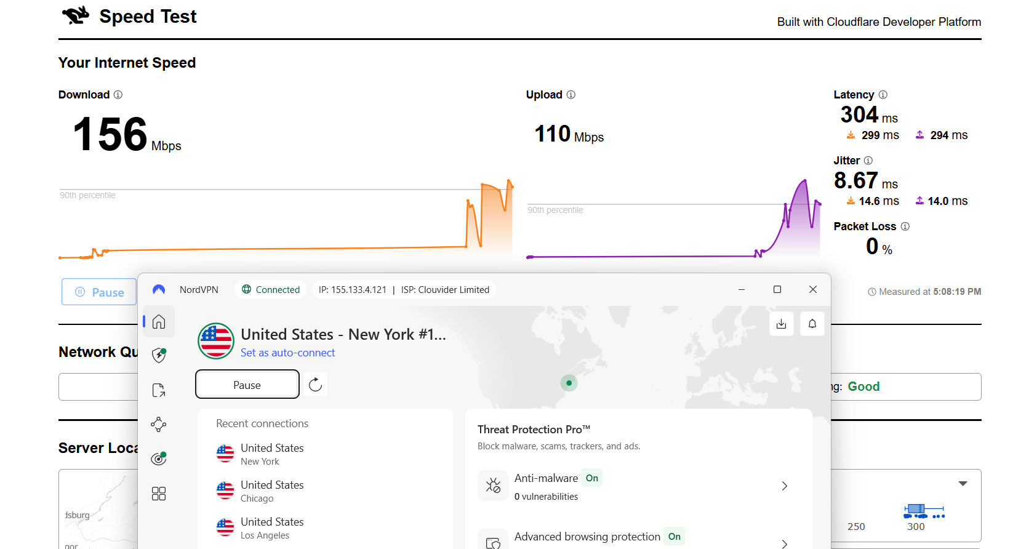1029x549 pixels.
Task: Open NordVPN Home tab in sidebar
Action: [x=159, y=321]
